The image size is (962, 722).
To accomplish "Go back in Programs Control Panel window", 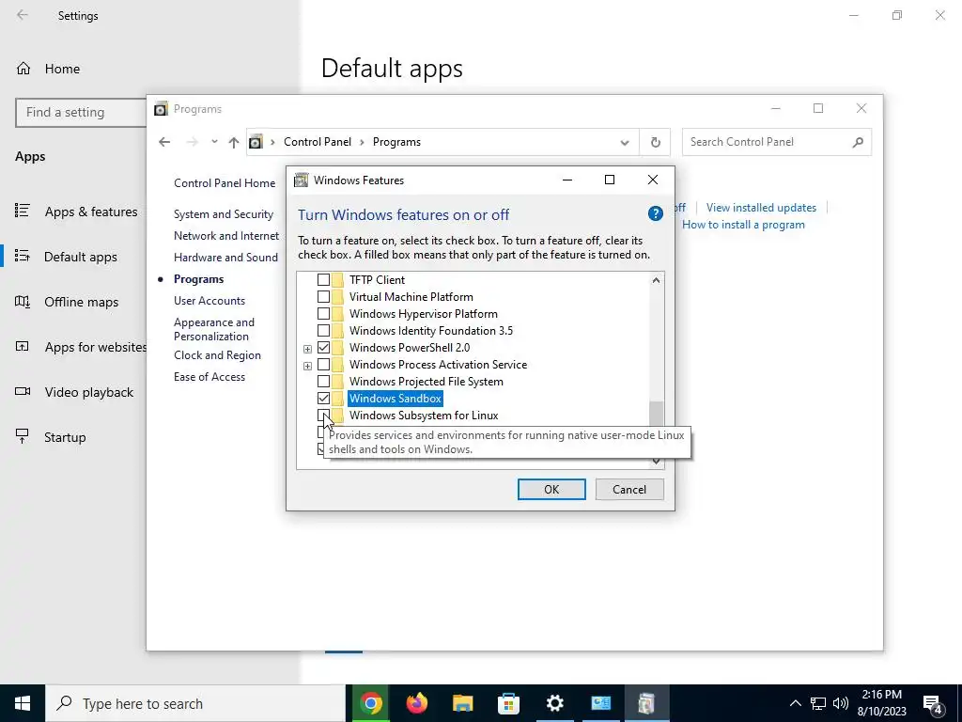I will coord(164,142).
